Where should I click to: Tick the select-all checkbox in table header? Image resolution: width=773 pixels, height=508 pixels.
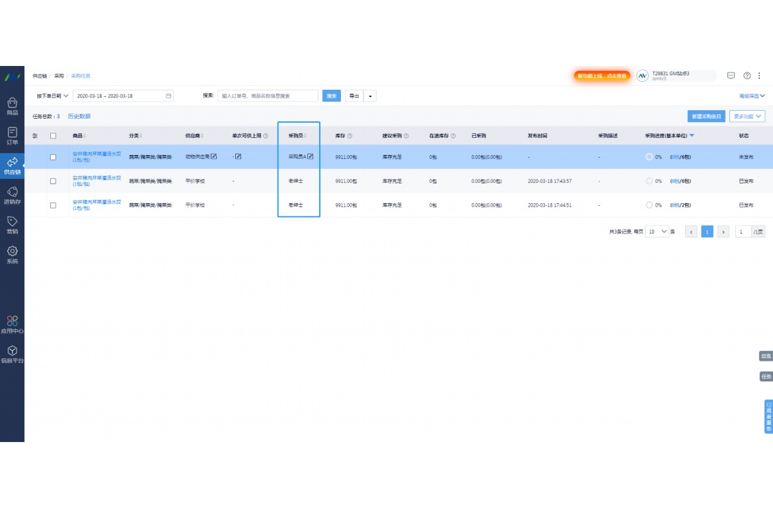(x=54, y=136)
